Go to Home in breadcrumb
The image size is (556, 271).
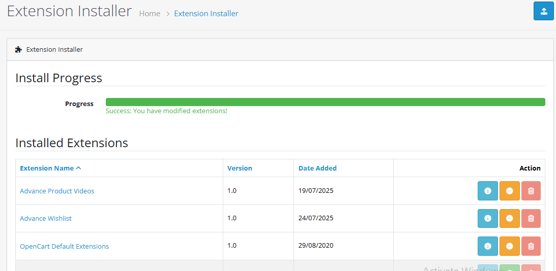click(x=150, y=14)
